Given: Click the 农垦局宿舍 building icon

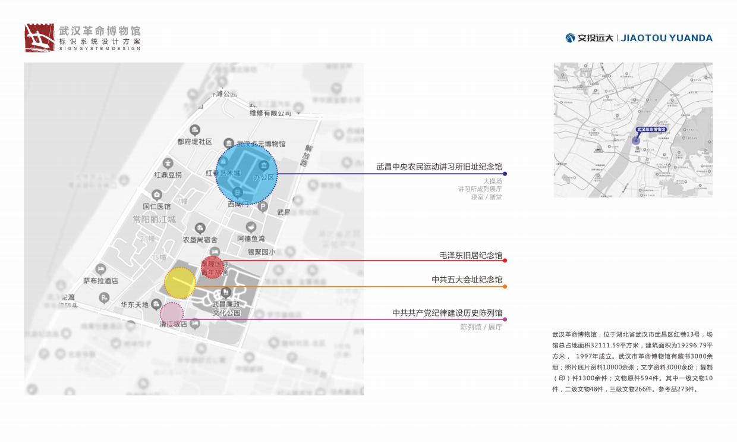Looking at the screenshot, I should point(199,227).
